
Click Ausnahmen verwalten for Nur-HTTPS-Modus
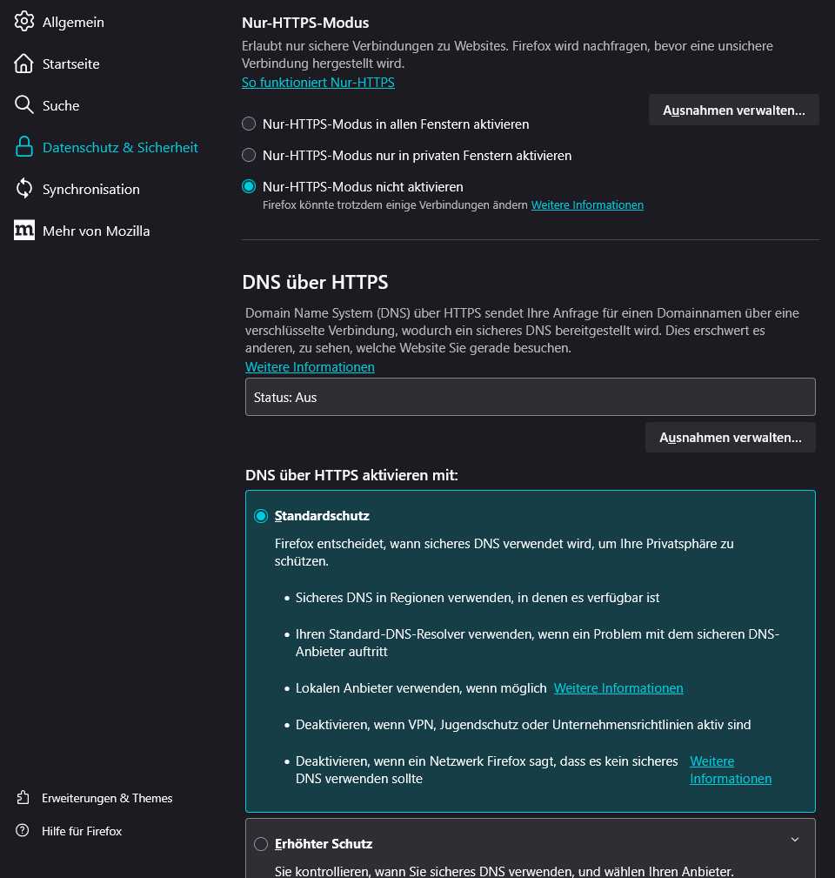click(733, 111)
